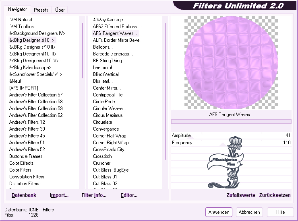
Task: Pick Centripedal Tile filter
Action: (108, 95)
